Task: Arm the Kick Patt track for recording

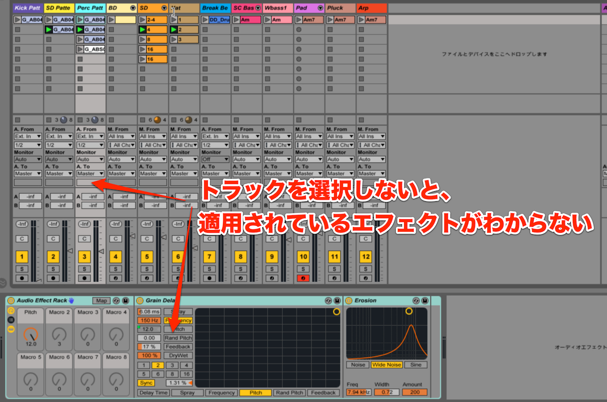Action: pyautogui.click(x=22, y=278)
